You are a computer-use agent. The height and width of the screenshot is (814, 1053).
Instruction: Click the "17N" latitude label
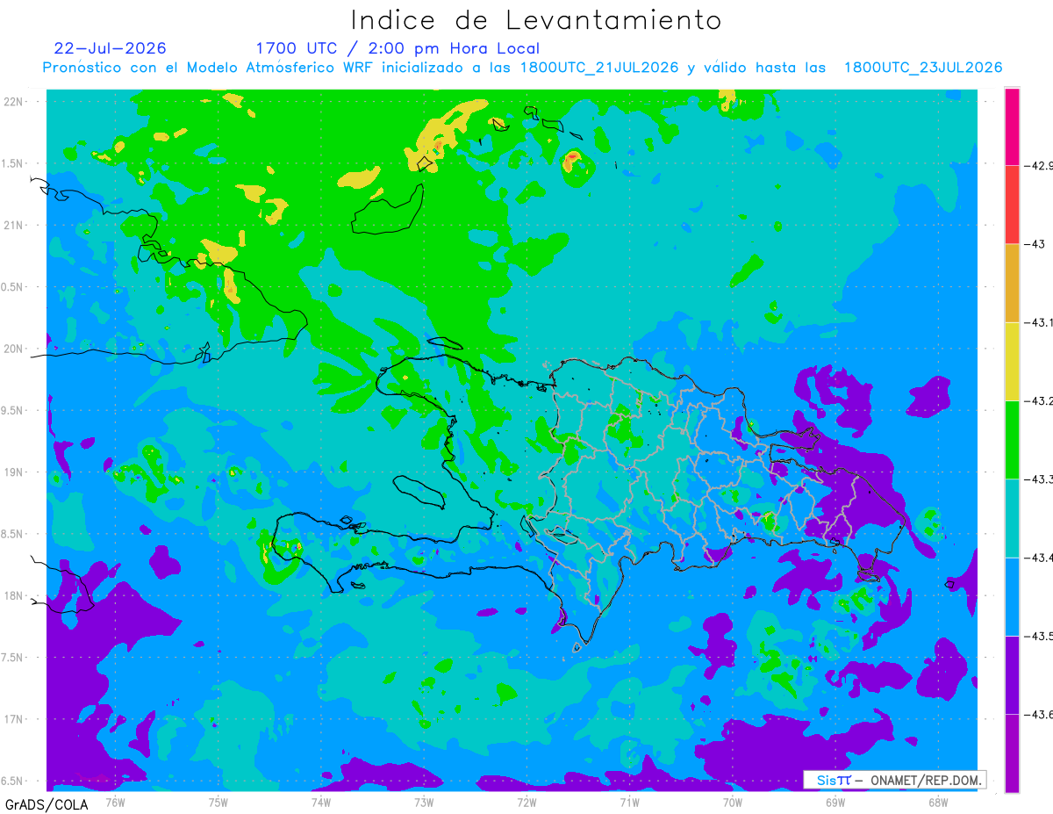(15, 719)
